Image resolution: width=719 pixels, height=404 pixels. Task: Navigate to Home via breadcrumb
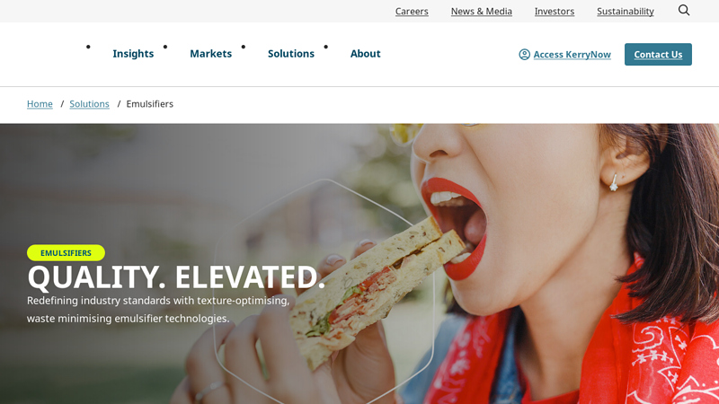tap(40, 104)
